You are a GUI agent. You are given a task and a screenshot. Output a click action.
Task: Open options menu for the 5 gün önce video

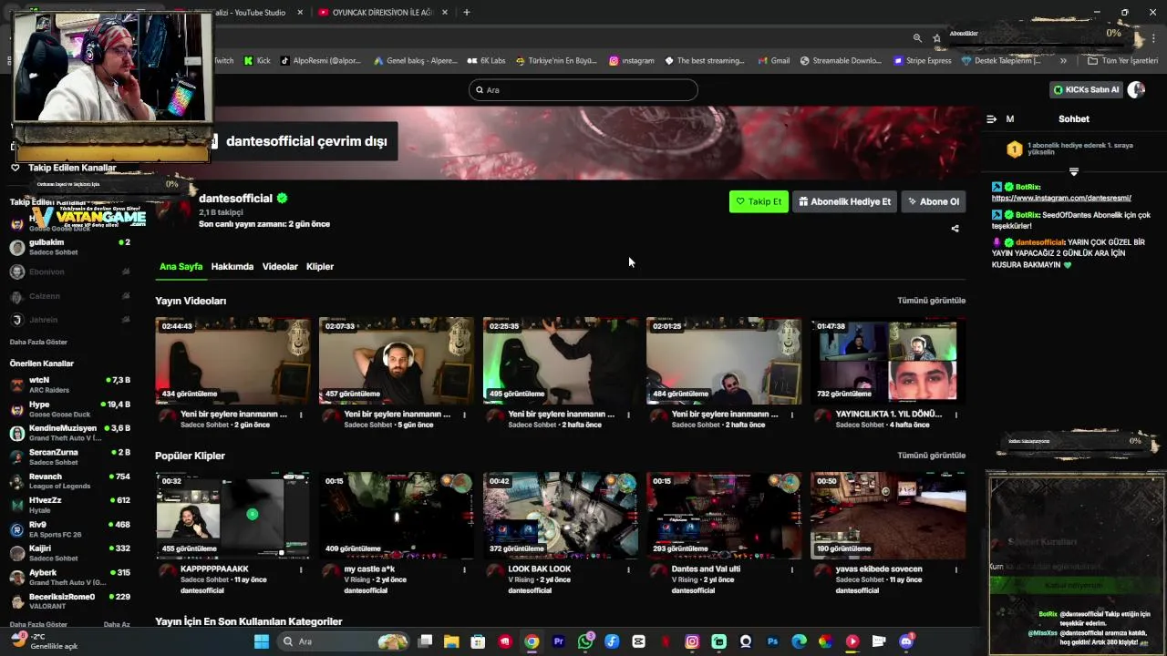(464, 415)
